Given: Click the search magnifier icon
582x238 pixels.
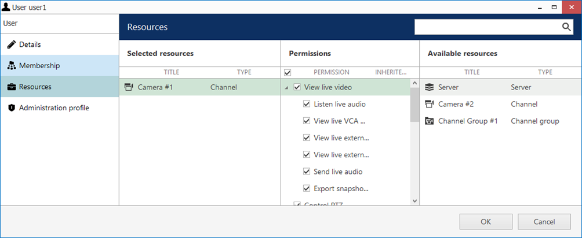Looking at the screenshot, I should point(566,27).
